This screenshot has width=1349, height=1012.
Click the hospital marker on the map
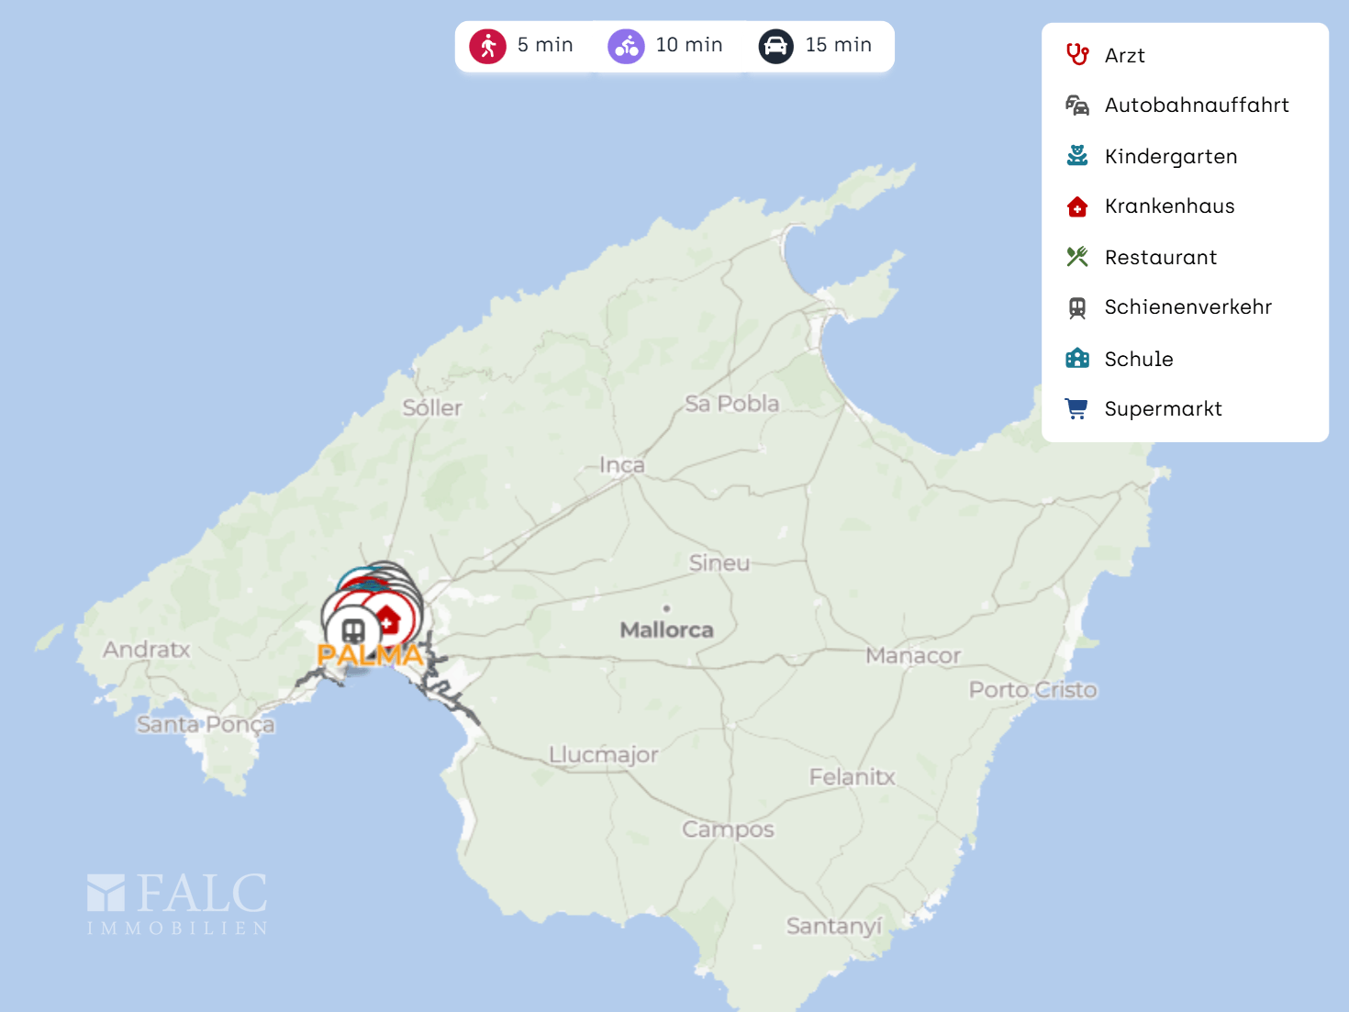pos(389,619)
